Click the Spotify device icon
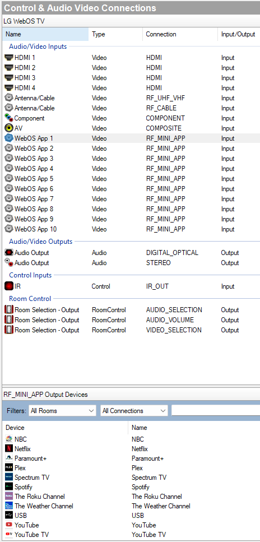The width and height of the screenshot is (260, 542). pyautogui.click(x=9, y=487)
